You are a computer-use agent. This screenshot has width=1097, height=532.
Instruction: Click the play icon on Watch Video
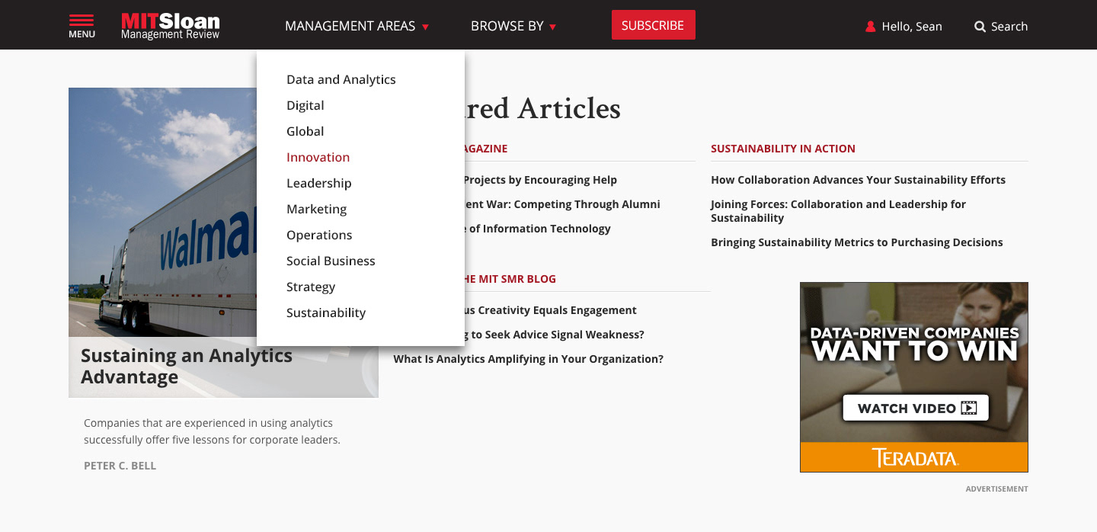click(969, 408)
